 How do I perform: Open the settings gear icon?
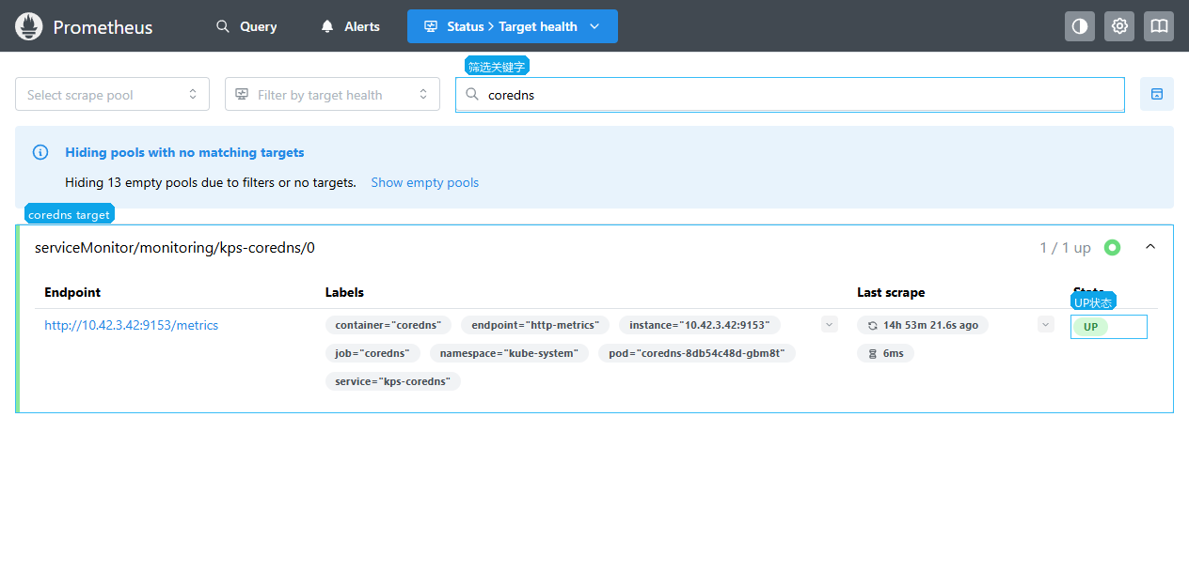coord(1119,26)
